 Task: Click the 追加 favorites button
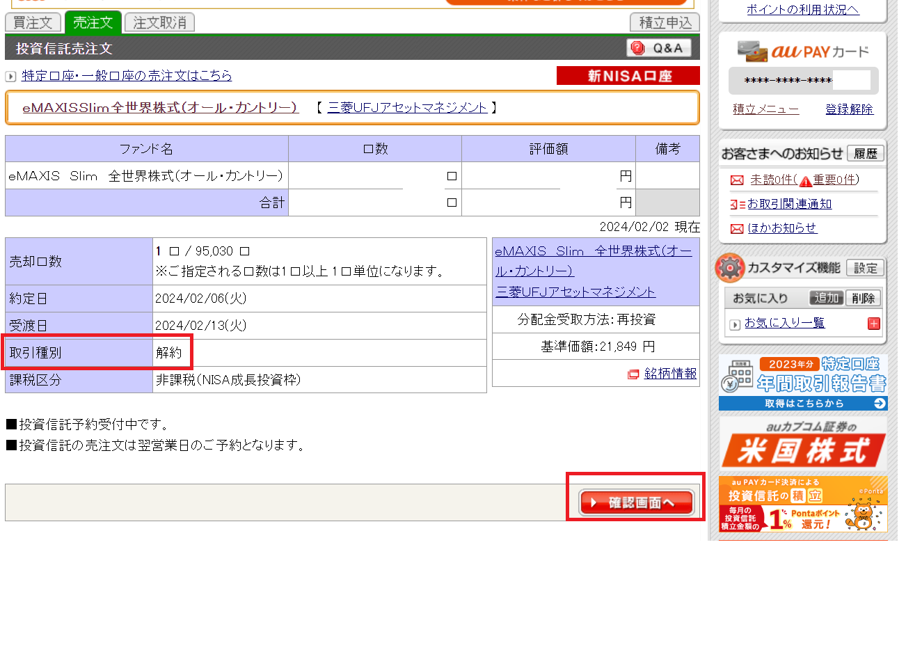(826, 299)
